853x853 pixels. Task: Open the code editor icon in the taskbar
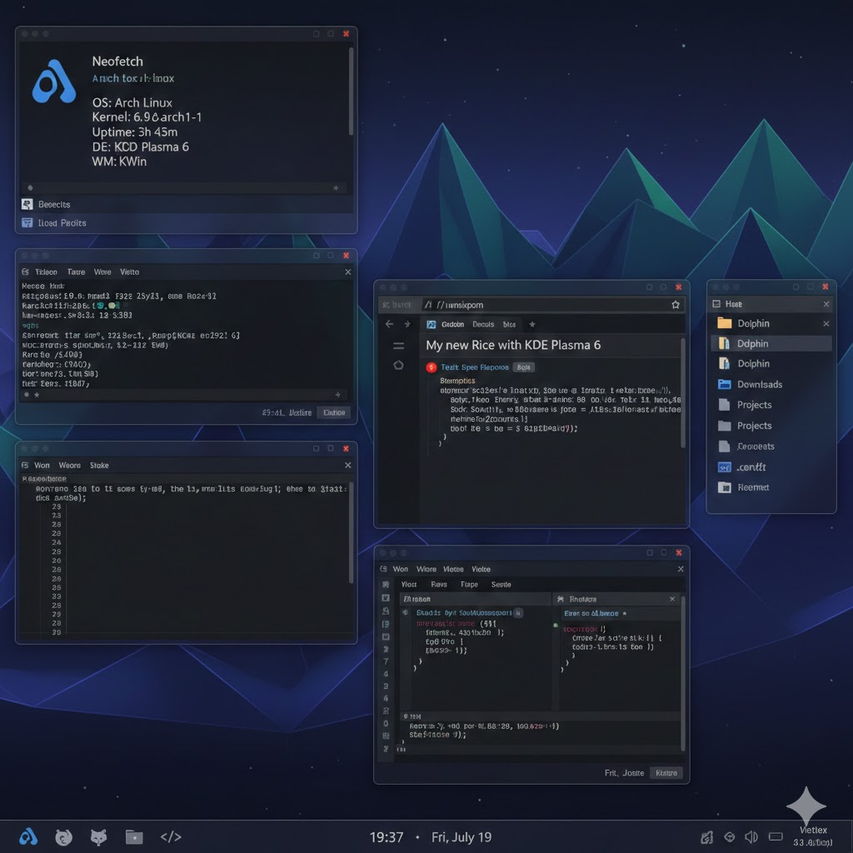(x=170, y=837)
